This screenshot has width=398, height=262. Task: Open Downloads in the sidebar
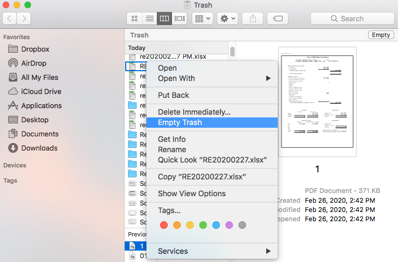33,148
